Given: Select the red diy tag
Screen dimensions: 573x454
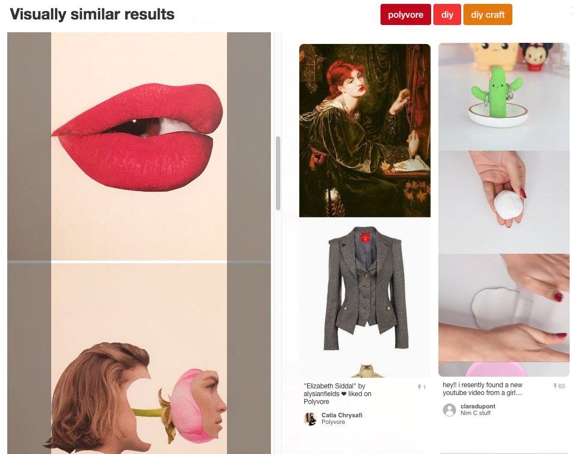Looking at the screenshot, I should pyautogui.click(x=447, y=14).
